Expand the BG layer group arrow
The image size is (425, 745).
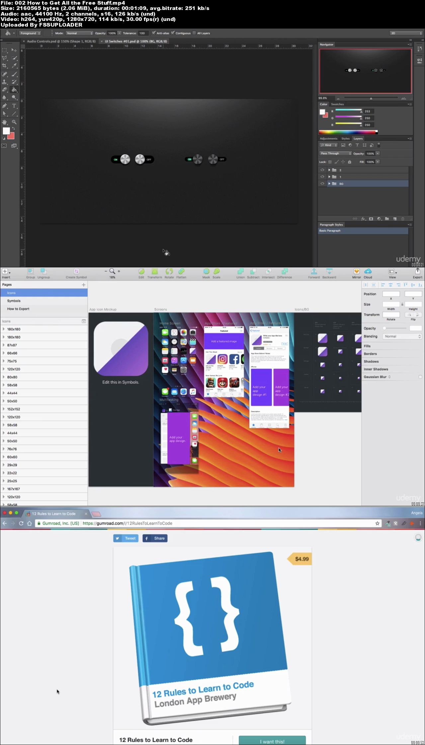click(x=329, y=183)
